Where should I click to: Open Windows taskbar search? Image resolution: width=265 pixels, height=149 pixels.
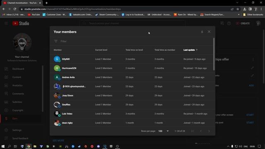9,146
